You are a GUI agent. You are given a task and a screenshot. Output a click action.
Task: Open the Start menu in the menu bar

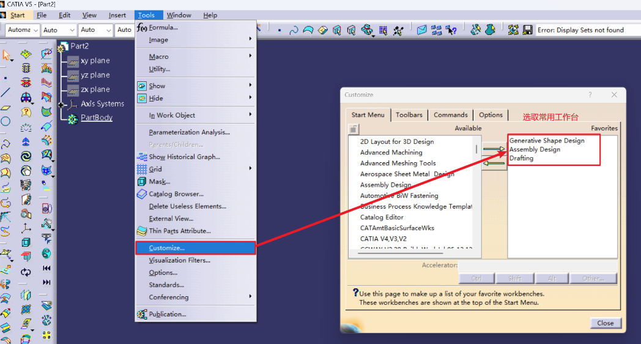[17, 15]
